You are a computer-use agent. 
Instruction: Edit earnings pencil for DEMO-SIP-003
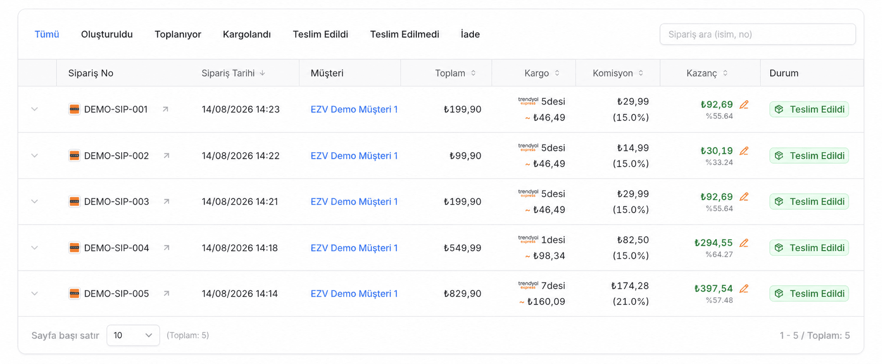click(x=744, y=197)
